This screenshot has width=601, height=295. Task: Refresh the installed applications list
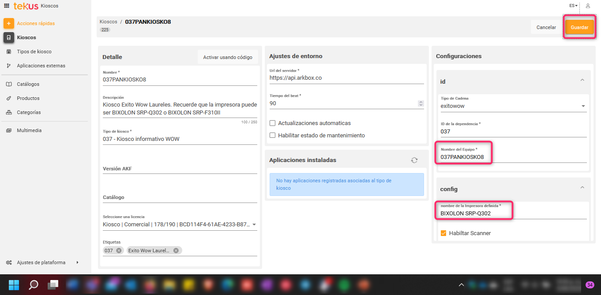(414, 160)
